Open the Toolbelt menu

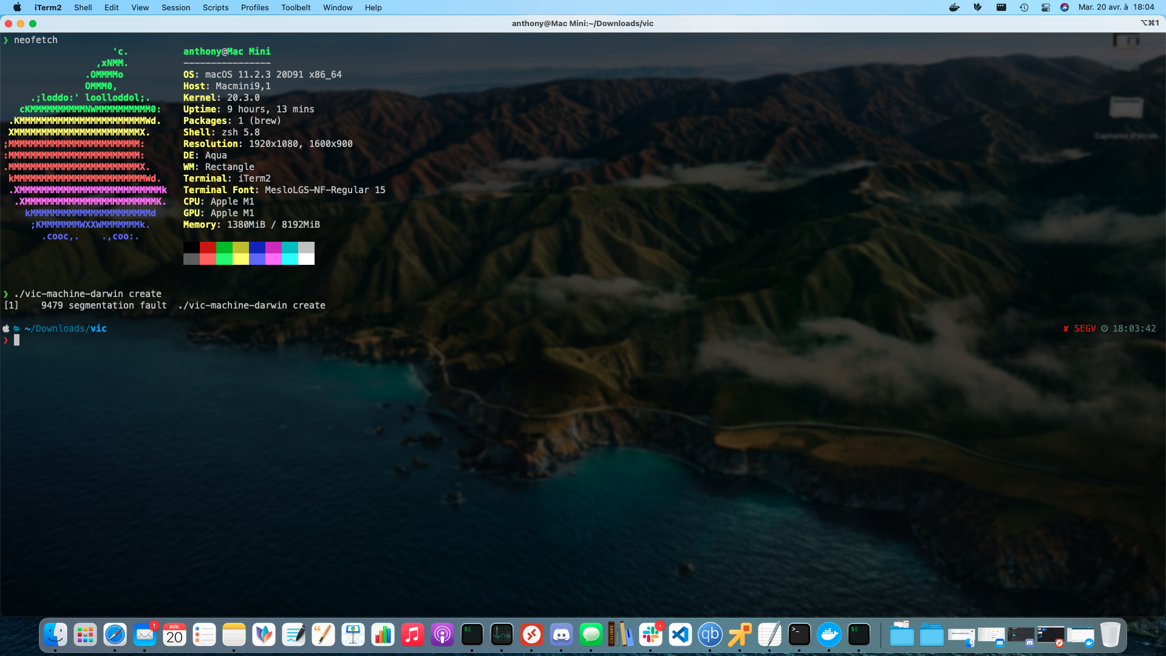point(296,7)
